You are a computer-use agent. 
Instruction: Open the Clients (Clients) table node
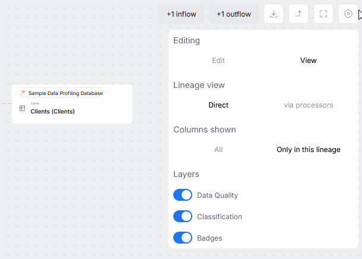click(x=53, y=111)
